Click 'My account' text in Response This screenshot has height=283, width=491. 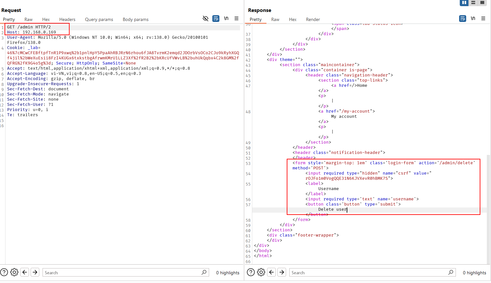click(x=344, y=116)
